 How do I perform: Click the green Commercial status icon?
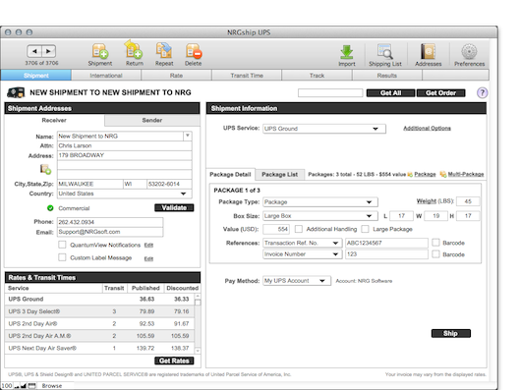(x=50, y=208)
